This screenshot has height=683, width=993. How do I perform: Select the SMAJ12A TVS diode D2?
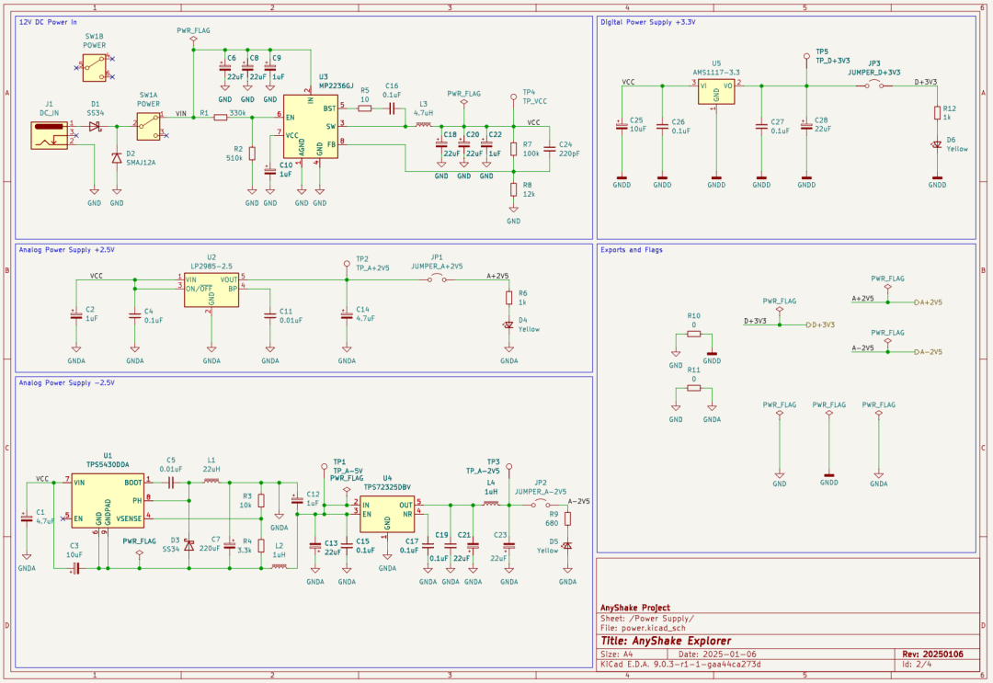point(117,157)
